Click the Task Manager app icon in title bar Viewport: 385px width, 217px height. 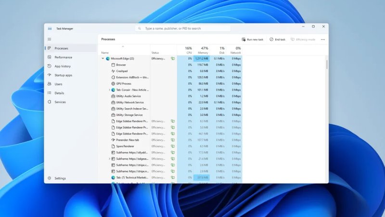[x=50, y=28]
